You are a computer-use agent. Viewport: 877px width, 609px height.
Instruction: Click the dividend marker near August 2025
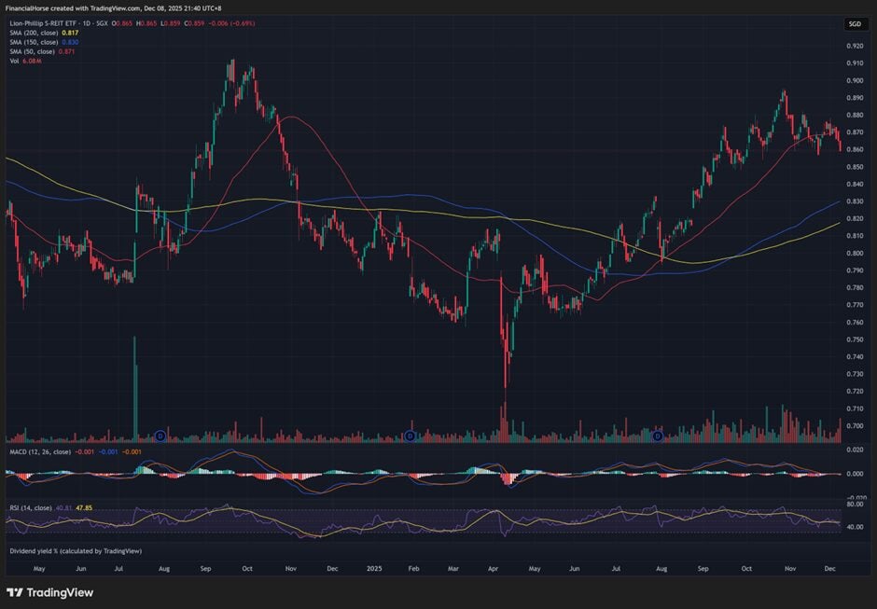click(x=658, y=436)
